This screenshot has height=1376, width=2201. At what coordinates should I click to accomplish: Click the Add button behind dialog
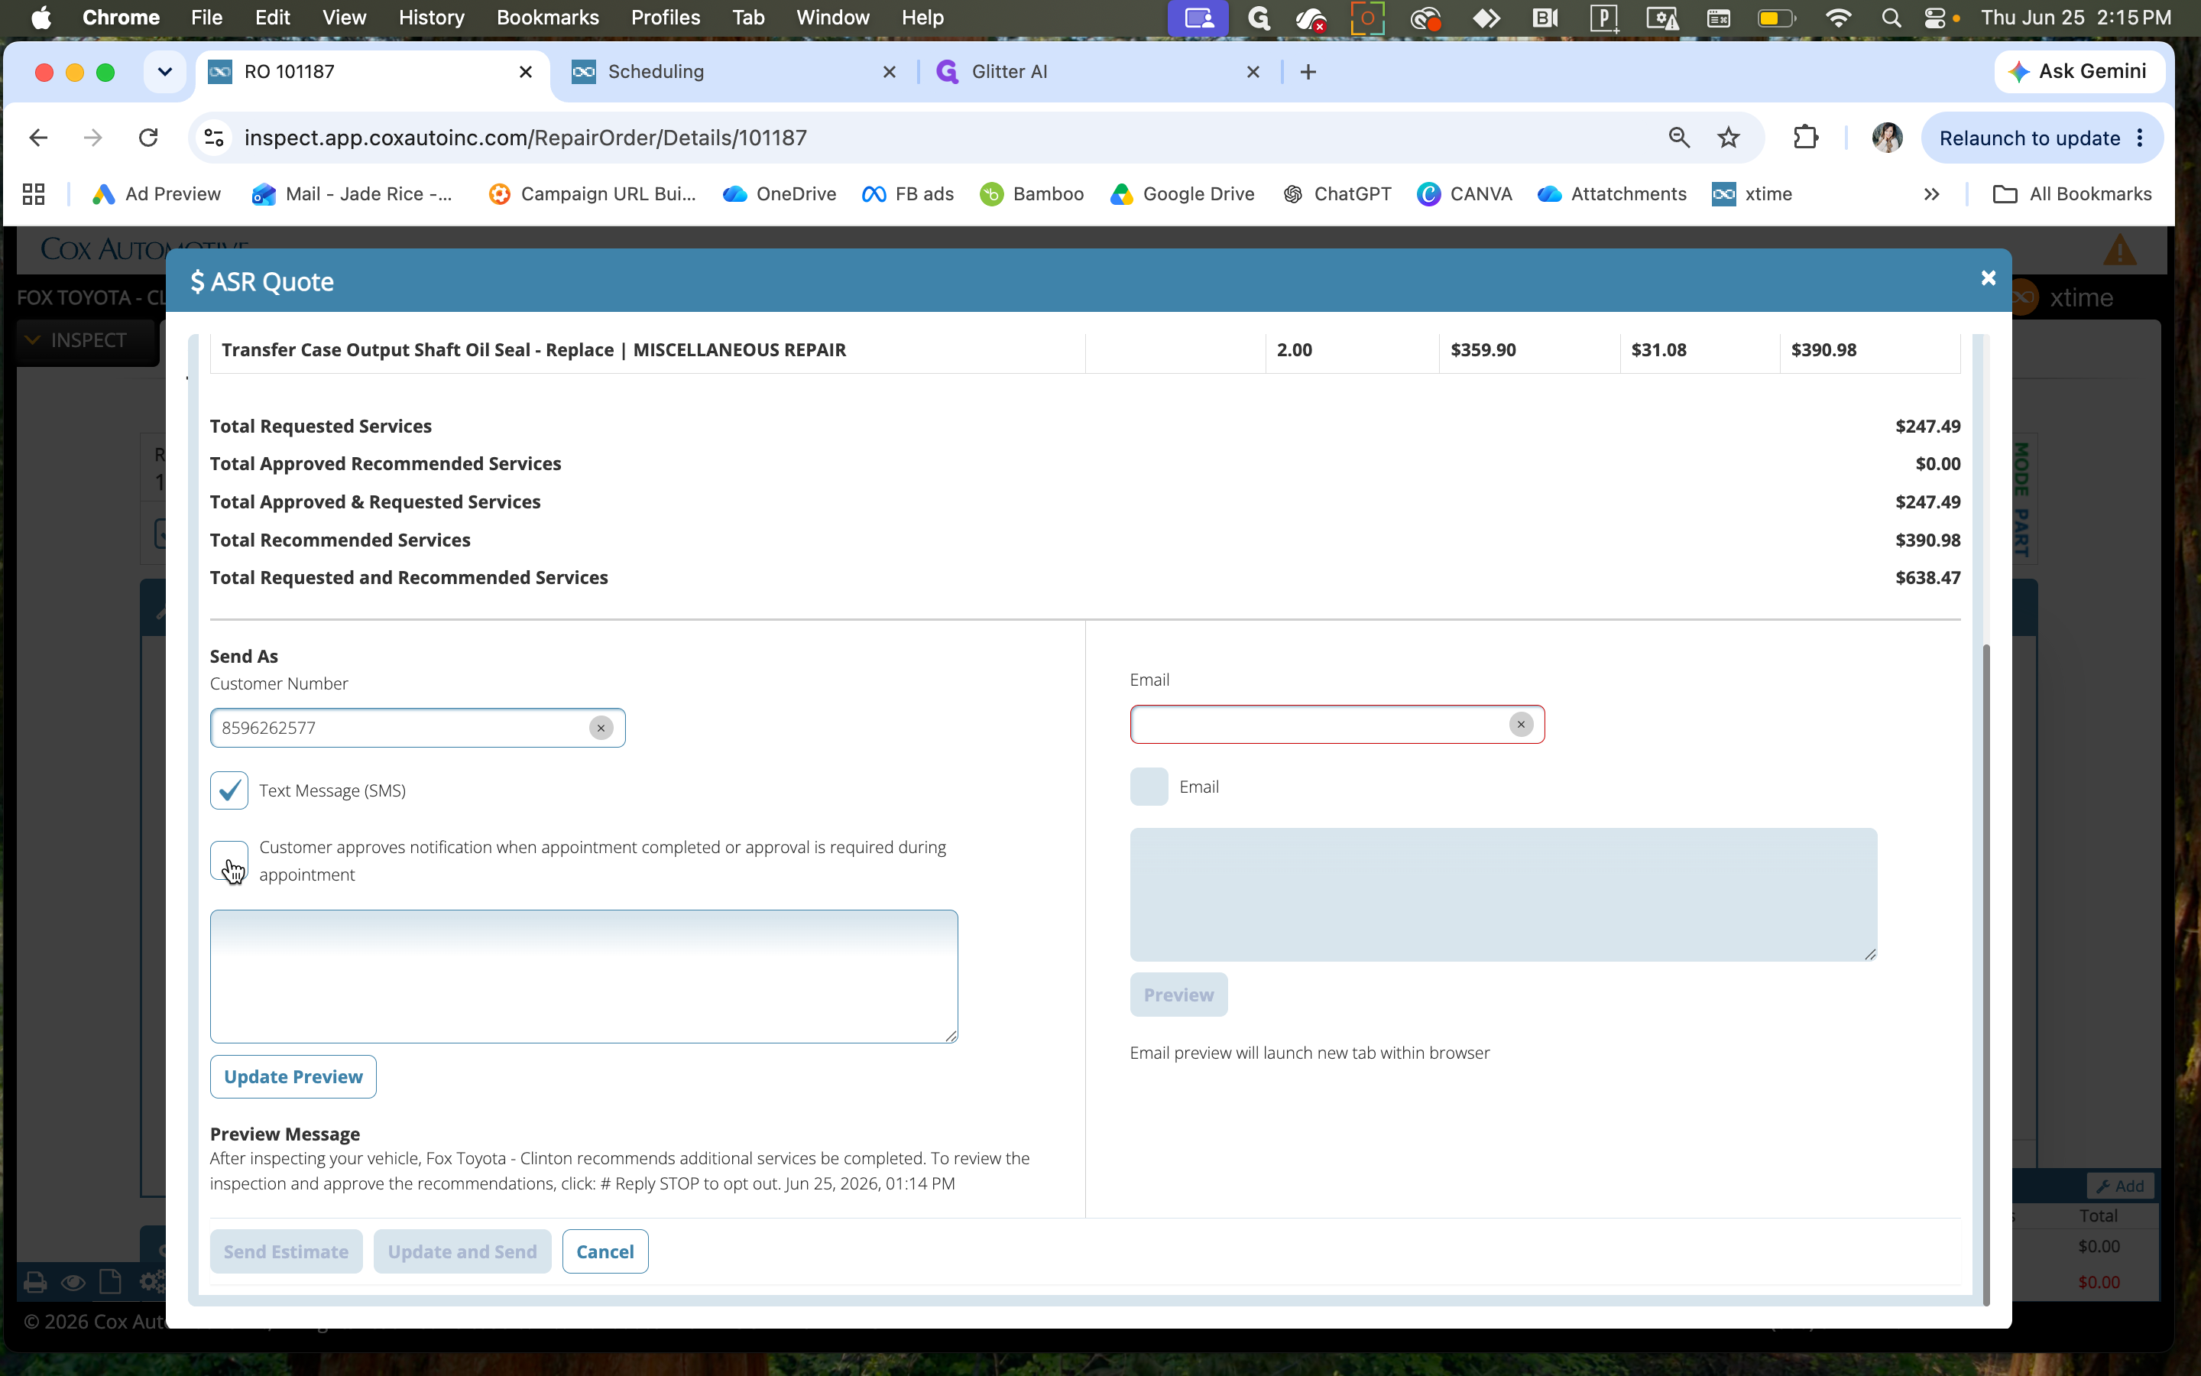(2120, 1186)
